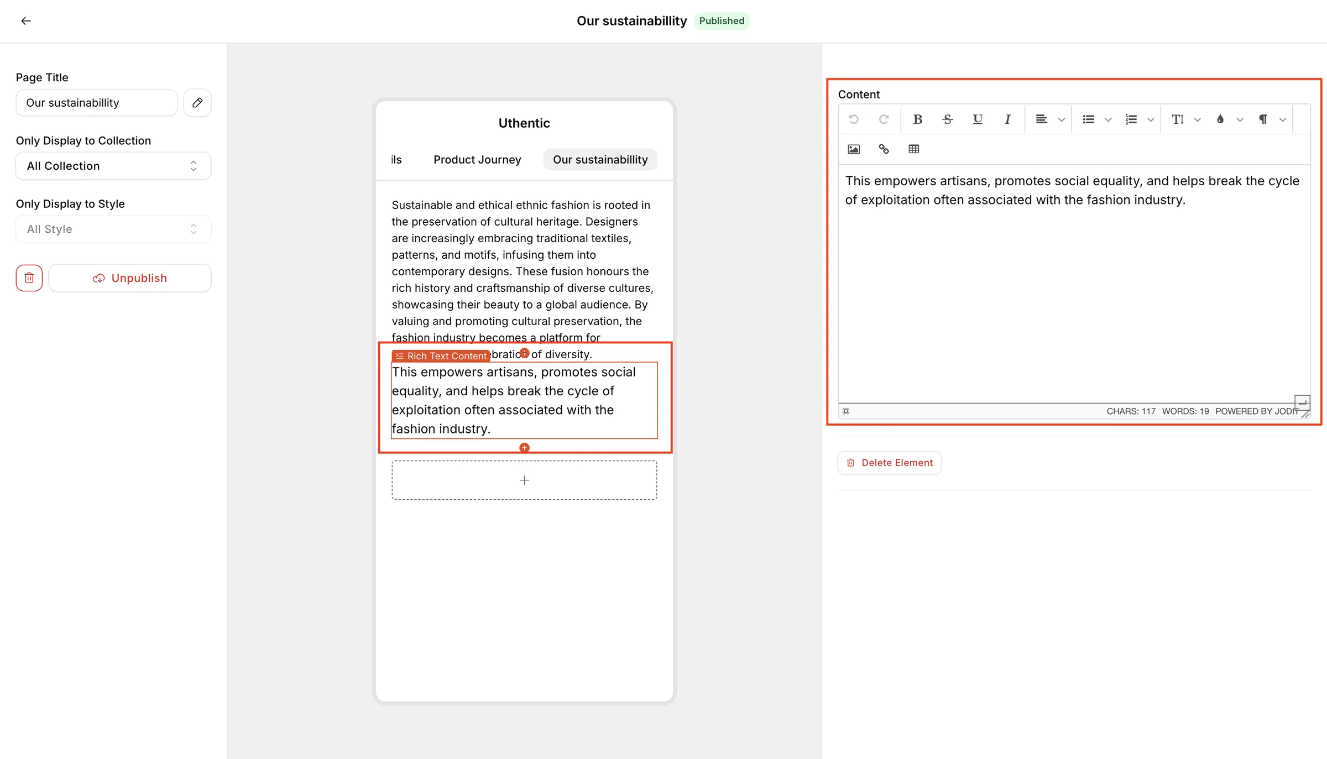Click the Published status badge
The height and width of the screenshot is (759, 1327).
click(722, 21)
